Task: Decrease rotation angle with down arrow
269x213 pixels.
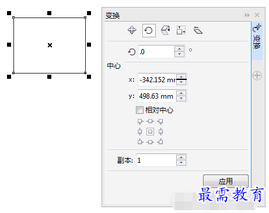Action: (x=180, y=54)
